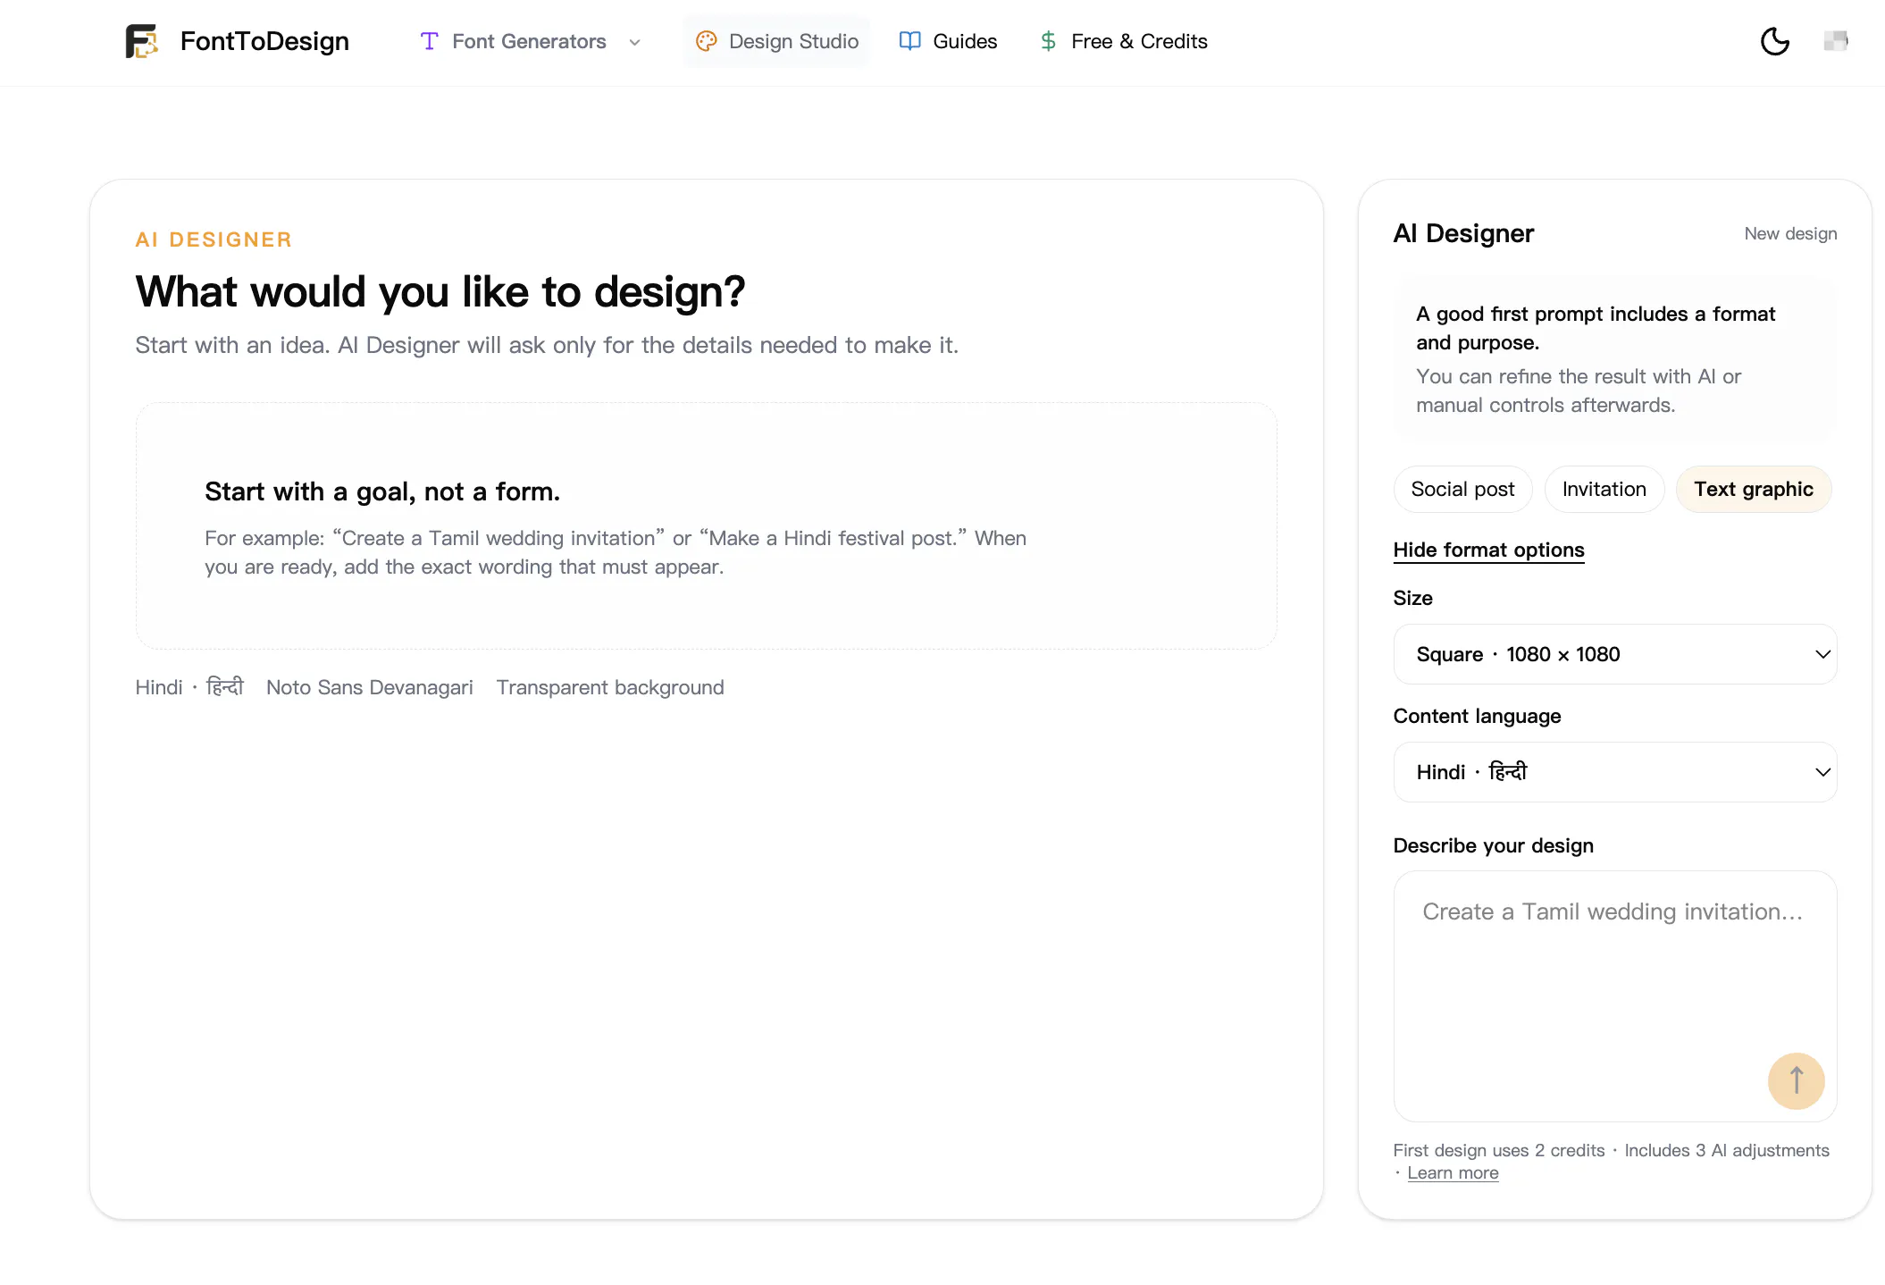Open the FontToDesign home link text
1885x1285 pixels.
pos(264,41)
